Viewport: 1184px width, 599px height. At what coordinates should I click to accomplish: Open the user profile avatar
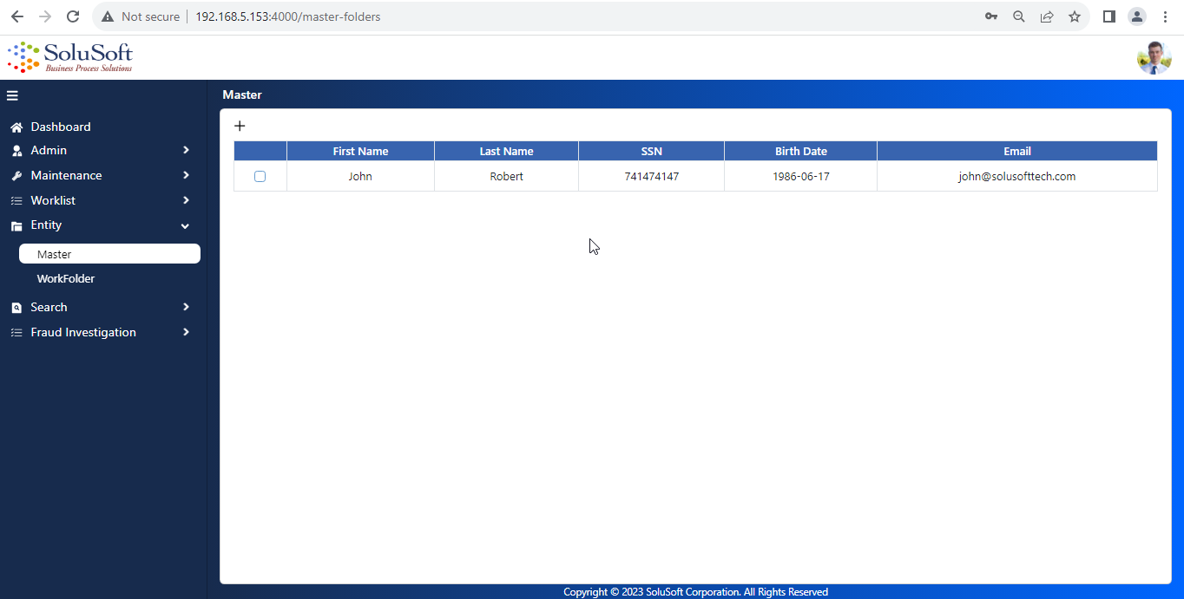point(1154,58)
